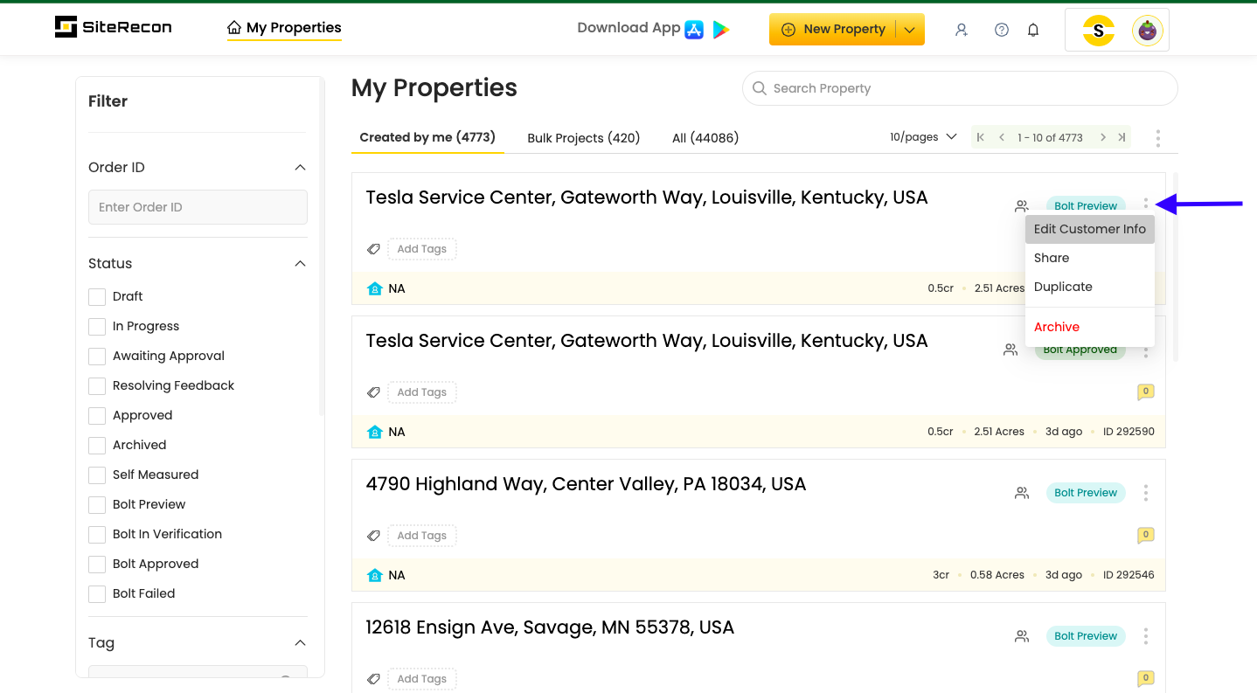Click the SiteRecon logo
Screen dimensions: 1257x693
(114, 27)
